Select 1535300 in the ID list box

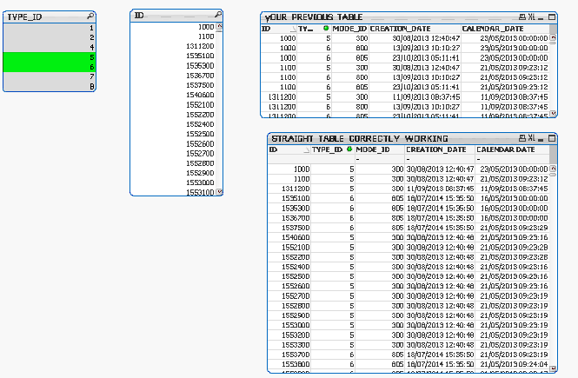coord(173,65)
